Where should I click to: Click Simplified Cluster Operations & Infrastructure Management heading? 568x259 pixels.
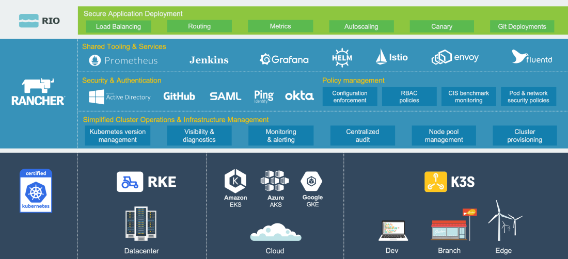(176, 119)
